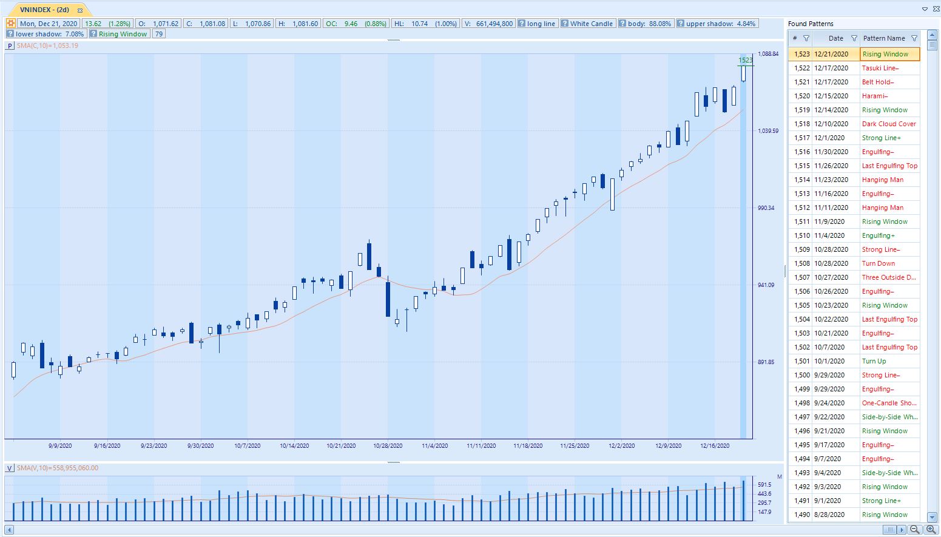
Task: Select the Dark Cloud Cover pattern row
Action: pyautogui.click(x=889, y=124)
